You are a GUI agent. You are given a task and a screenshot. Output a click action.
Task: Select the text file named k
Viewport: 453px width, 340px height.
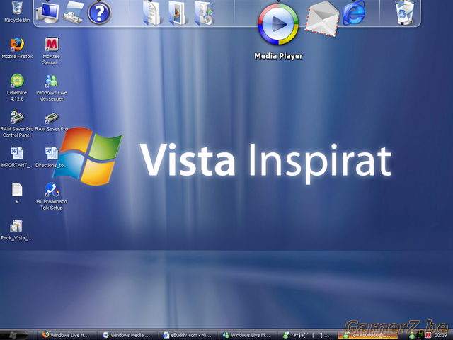17,193
